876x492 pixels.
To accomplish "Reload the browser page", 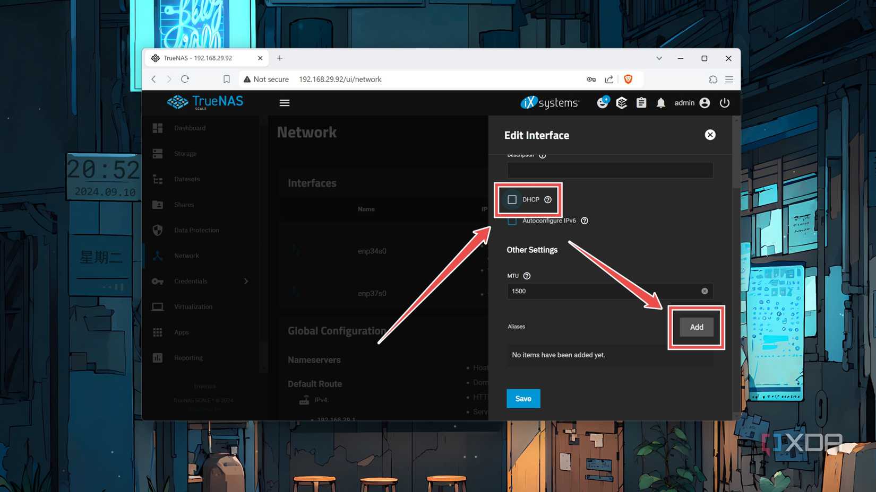I will coord(185,79).
